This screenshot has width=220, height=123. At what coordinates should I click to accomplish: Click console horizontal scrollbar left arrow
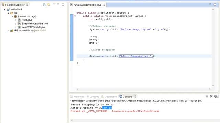(72, 120)
